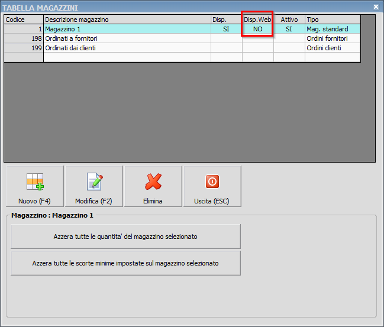
Task: Click the Nuovo (F4) label text
Action: 34,201
